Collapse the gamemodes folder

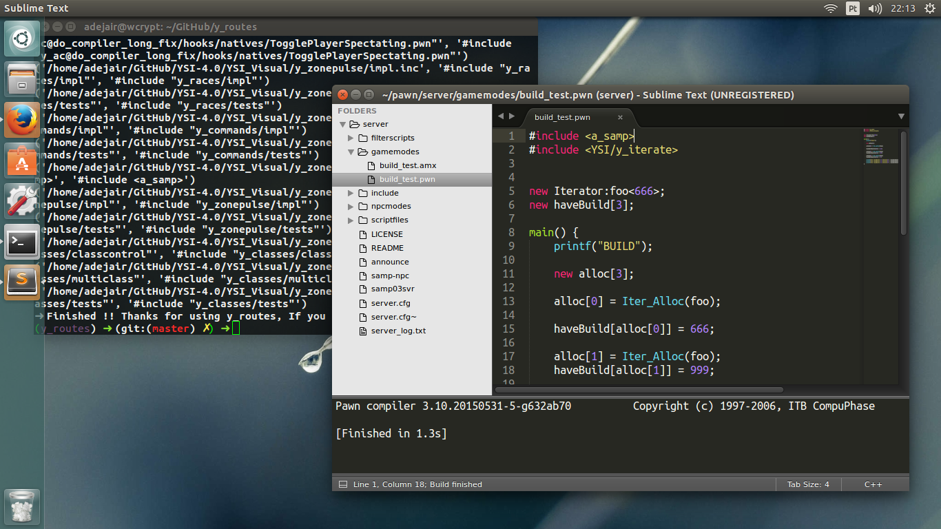point(351,152)
